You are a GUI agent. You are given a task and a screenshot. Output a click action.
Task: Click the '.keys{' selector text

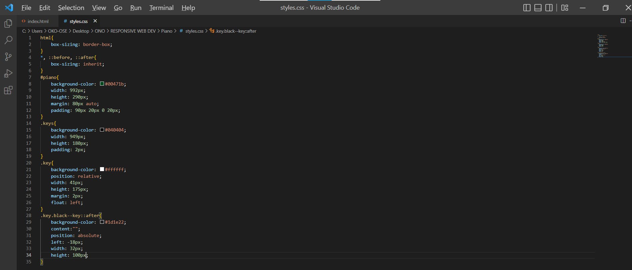(48, 123)
